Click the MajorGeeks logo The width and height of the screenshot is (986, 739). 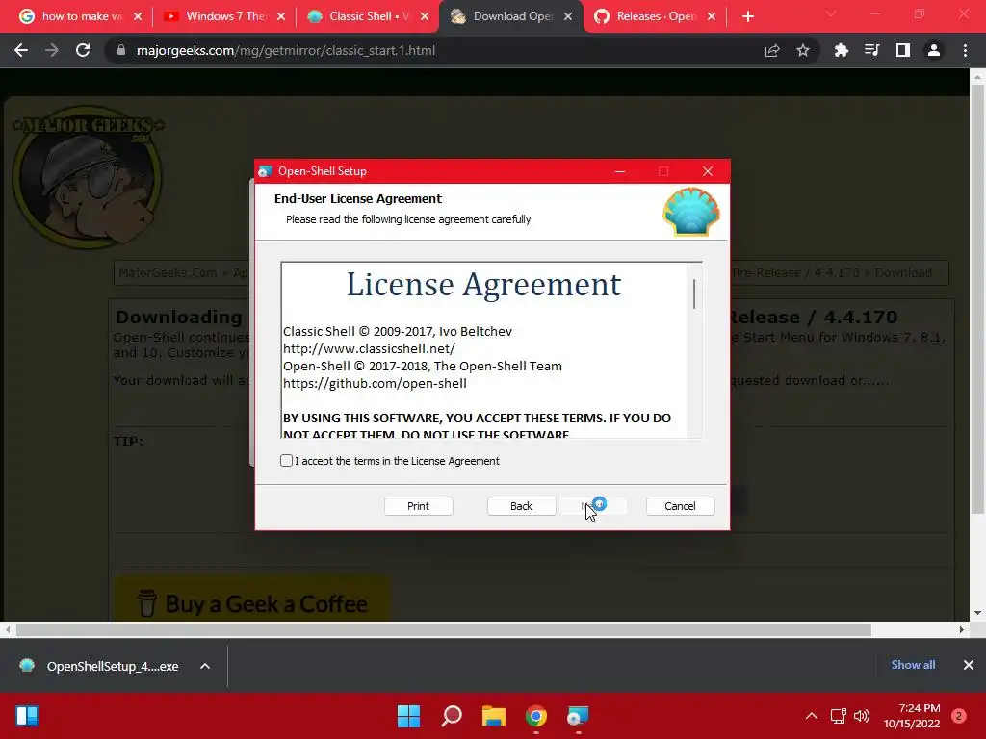88,177
